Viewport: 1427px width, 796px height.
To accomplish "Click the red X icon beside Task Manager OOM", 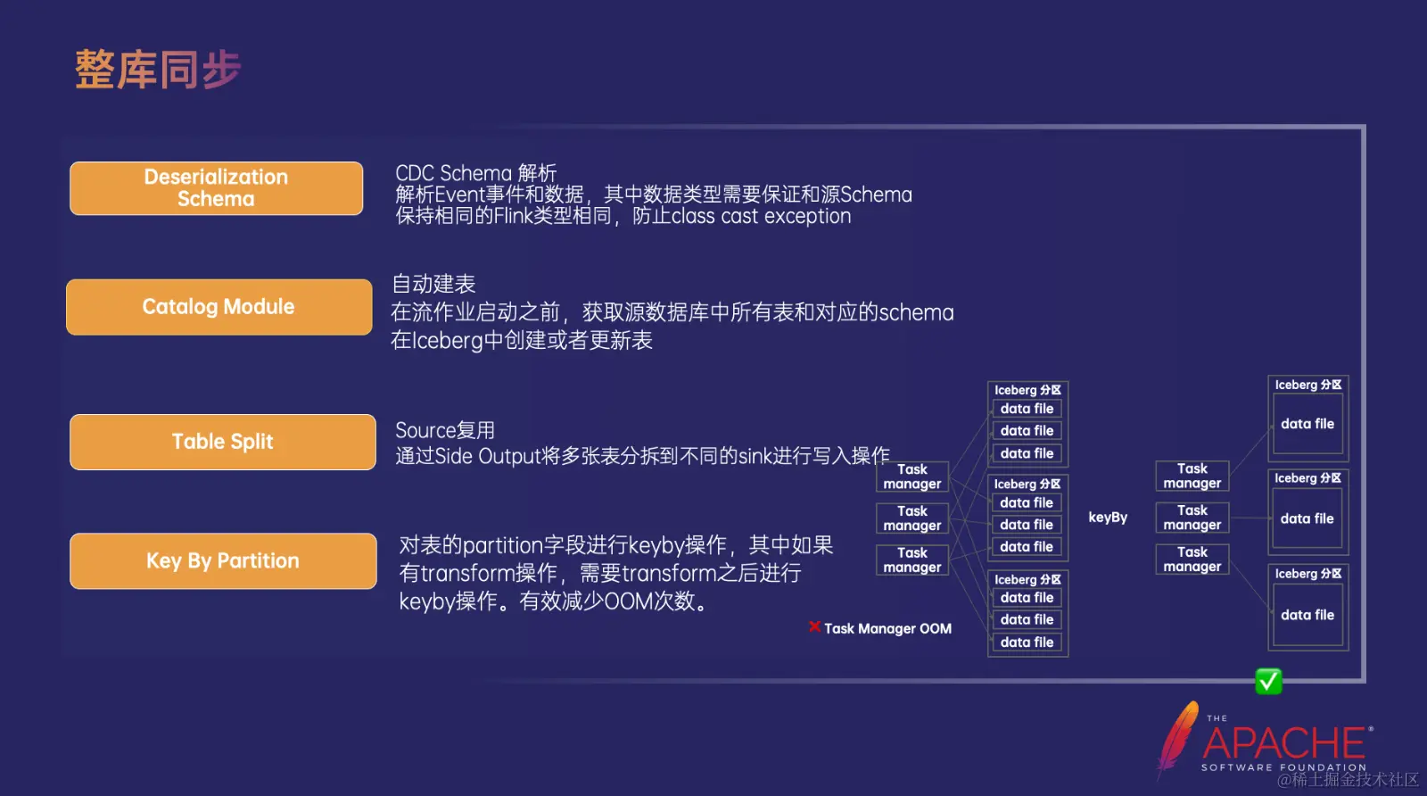I will coord(814,627).
